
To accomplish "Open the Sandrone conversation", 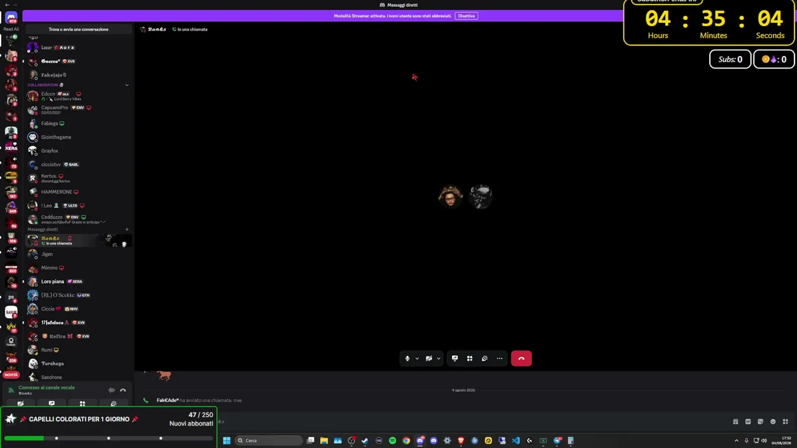I will 77,377.
